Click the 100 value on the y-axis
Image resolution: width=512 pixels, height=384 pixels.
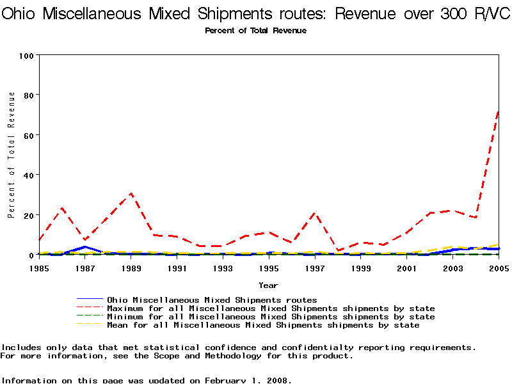(26, 56)
